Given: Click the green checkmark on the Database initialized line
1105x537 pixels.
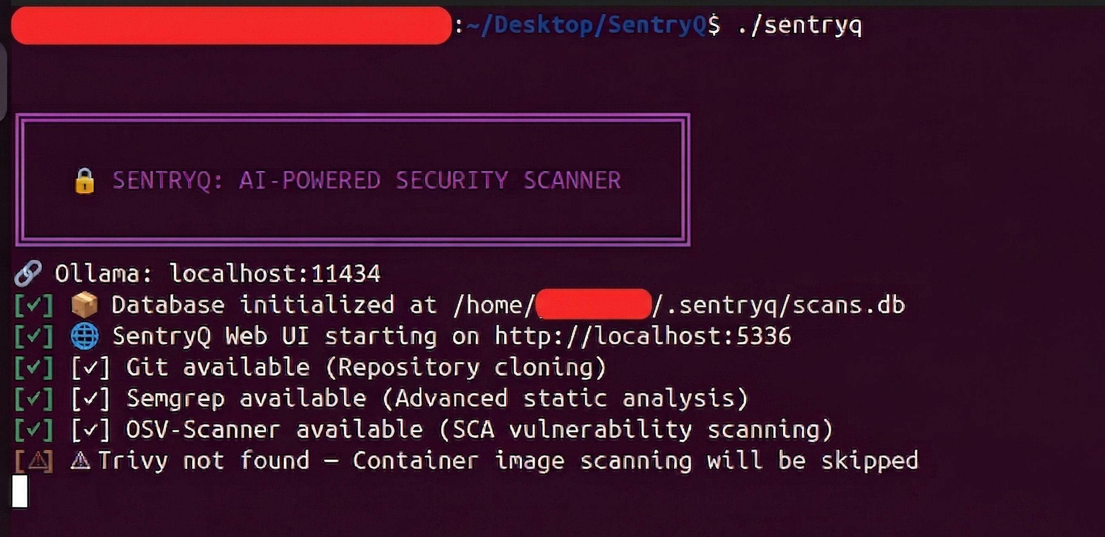Looking at the screenshot, I should coord(34,305).
